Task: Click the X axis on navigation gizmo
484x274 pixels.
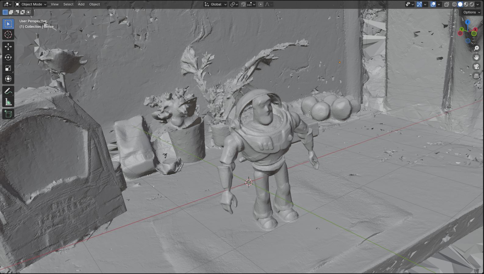Action: (x=475, y=29)
